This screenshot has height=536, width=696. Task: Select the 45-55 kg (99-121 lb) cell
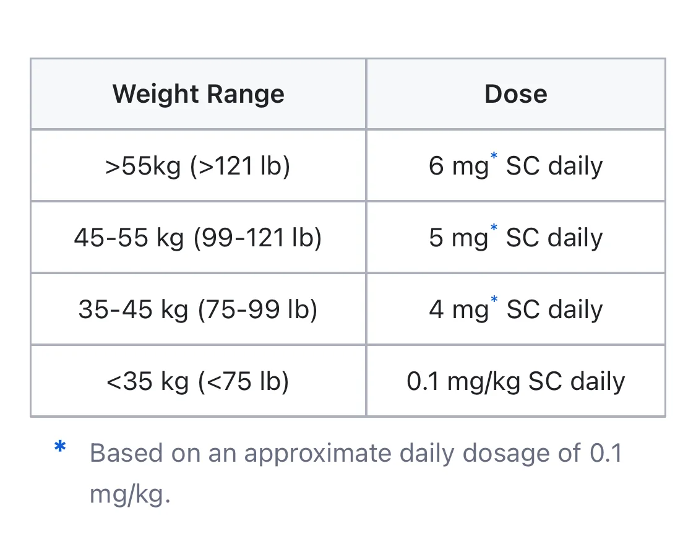pos(198,237)
